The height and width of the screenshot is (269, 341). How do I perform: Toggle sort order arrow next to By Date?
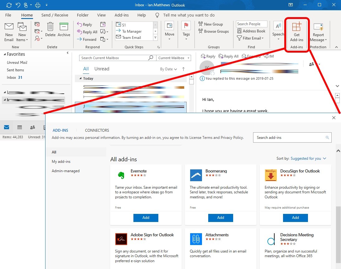point(183,69)
